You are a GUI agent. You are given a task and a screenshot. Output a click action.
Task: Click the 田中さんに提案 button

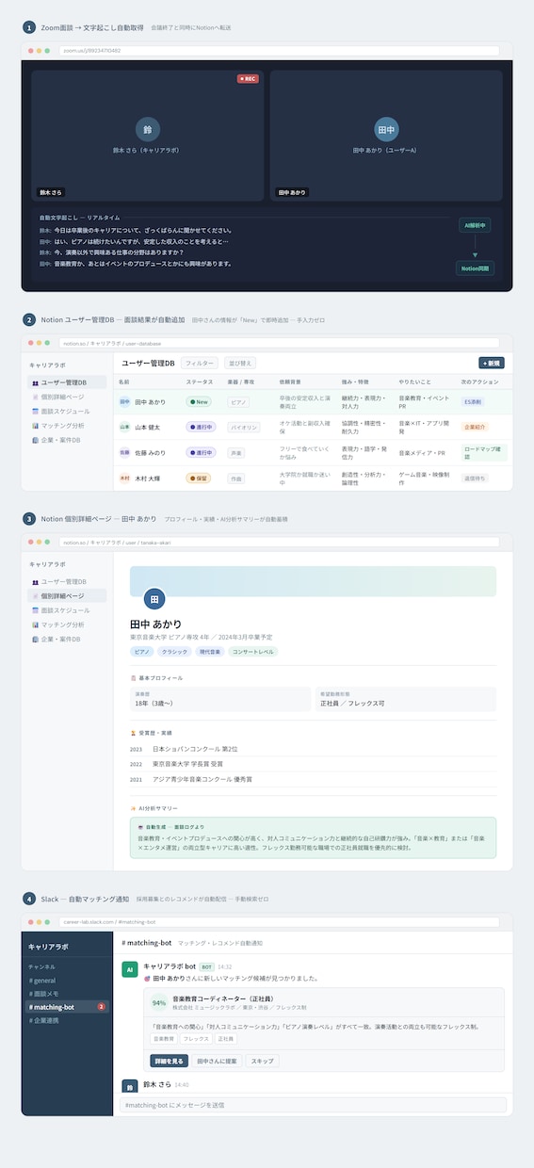pos(218,1061)
